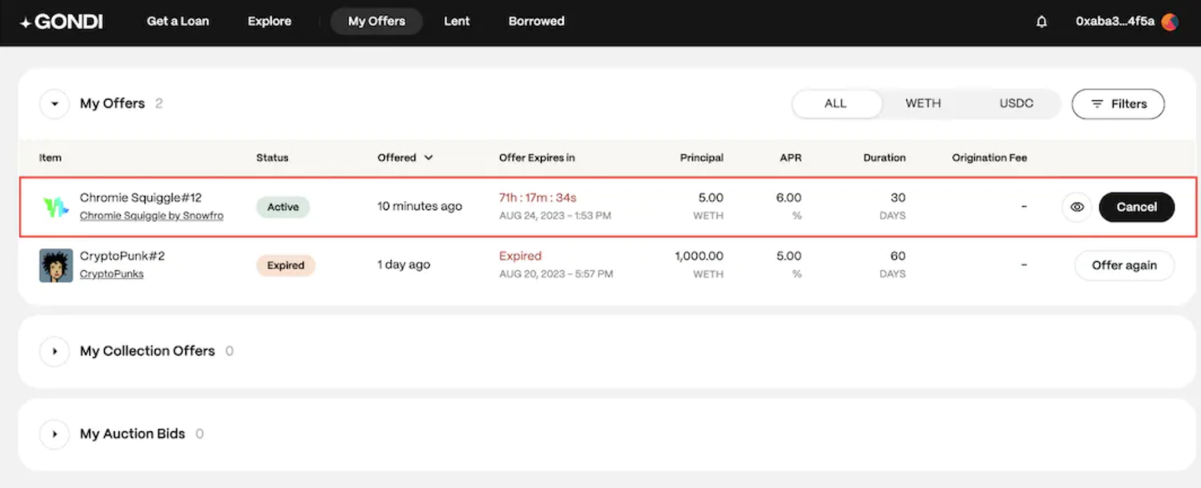Click the Principal column header
Screen dimensions: 1201x488
[x=701, y=157]
